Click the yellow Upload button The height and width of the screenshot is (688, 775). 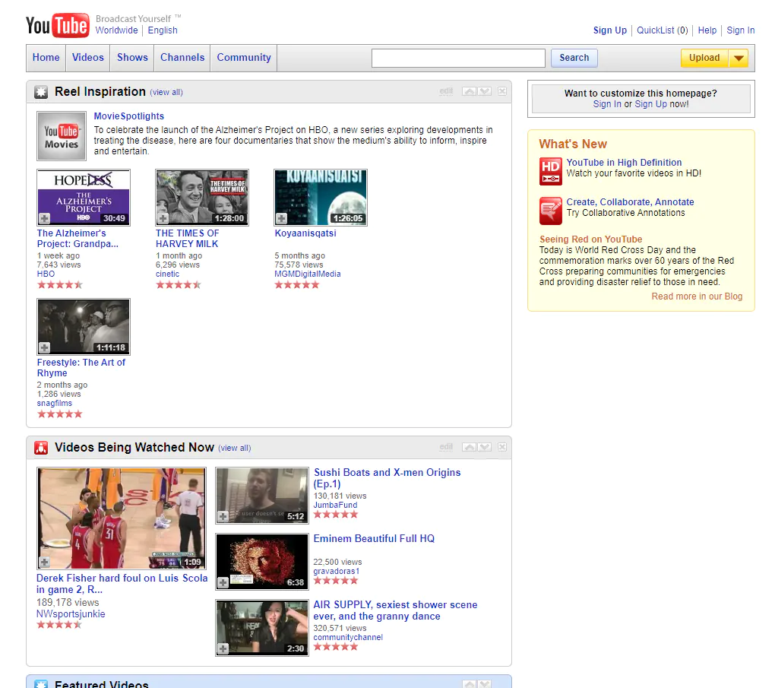click(704, 58)
